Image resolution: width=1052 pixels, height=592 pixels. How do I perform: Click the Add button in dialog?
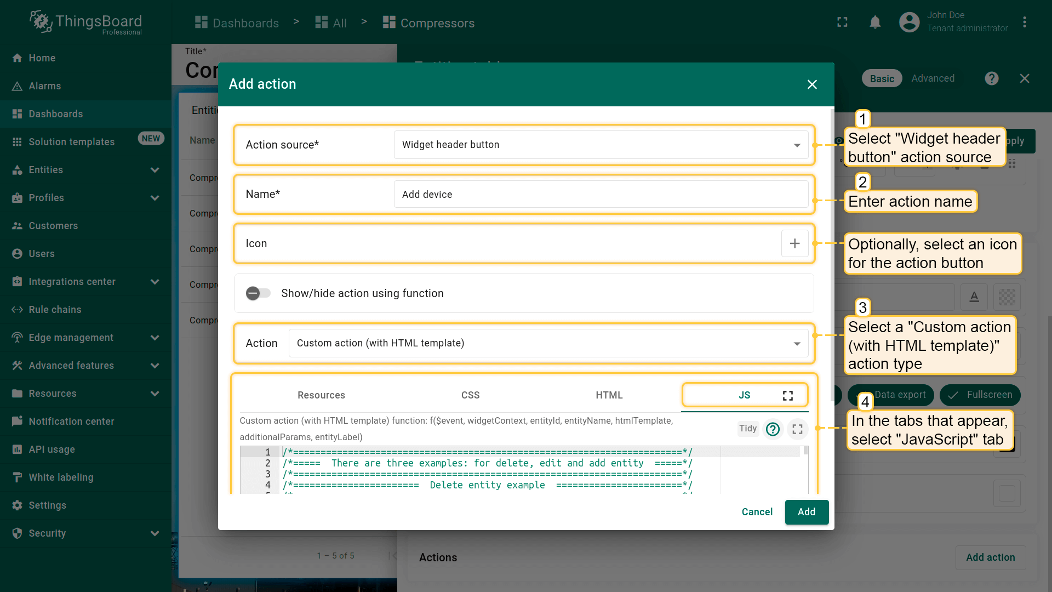point(806,512)
